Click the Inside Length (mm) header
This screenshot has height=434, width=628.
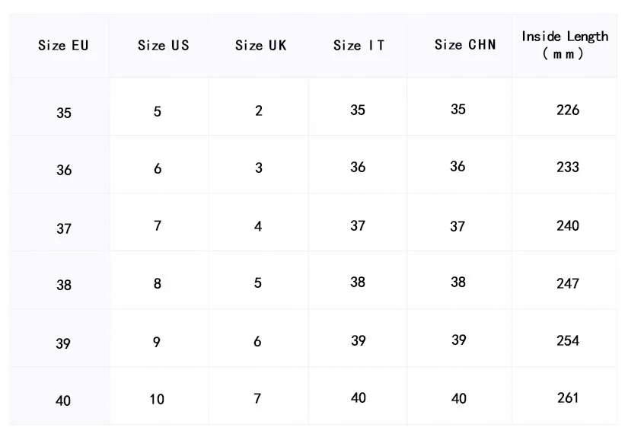pyautogui.click(x=565, y=45)
